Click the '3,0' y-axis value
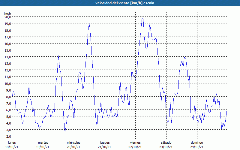Screen dimensions: 240x150 click(x=8, y=130)
